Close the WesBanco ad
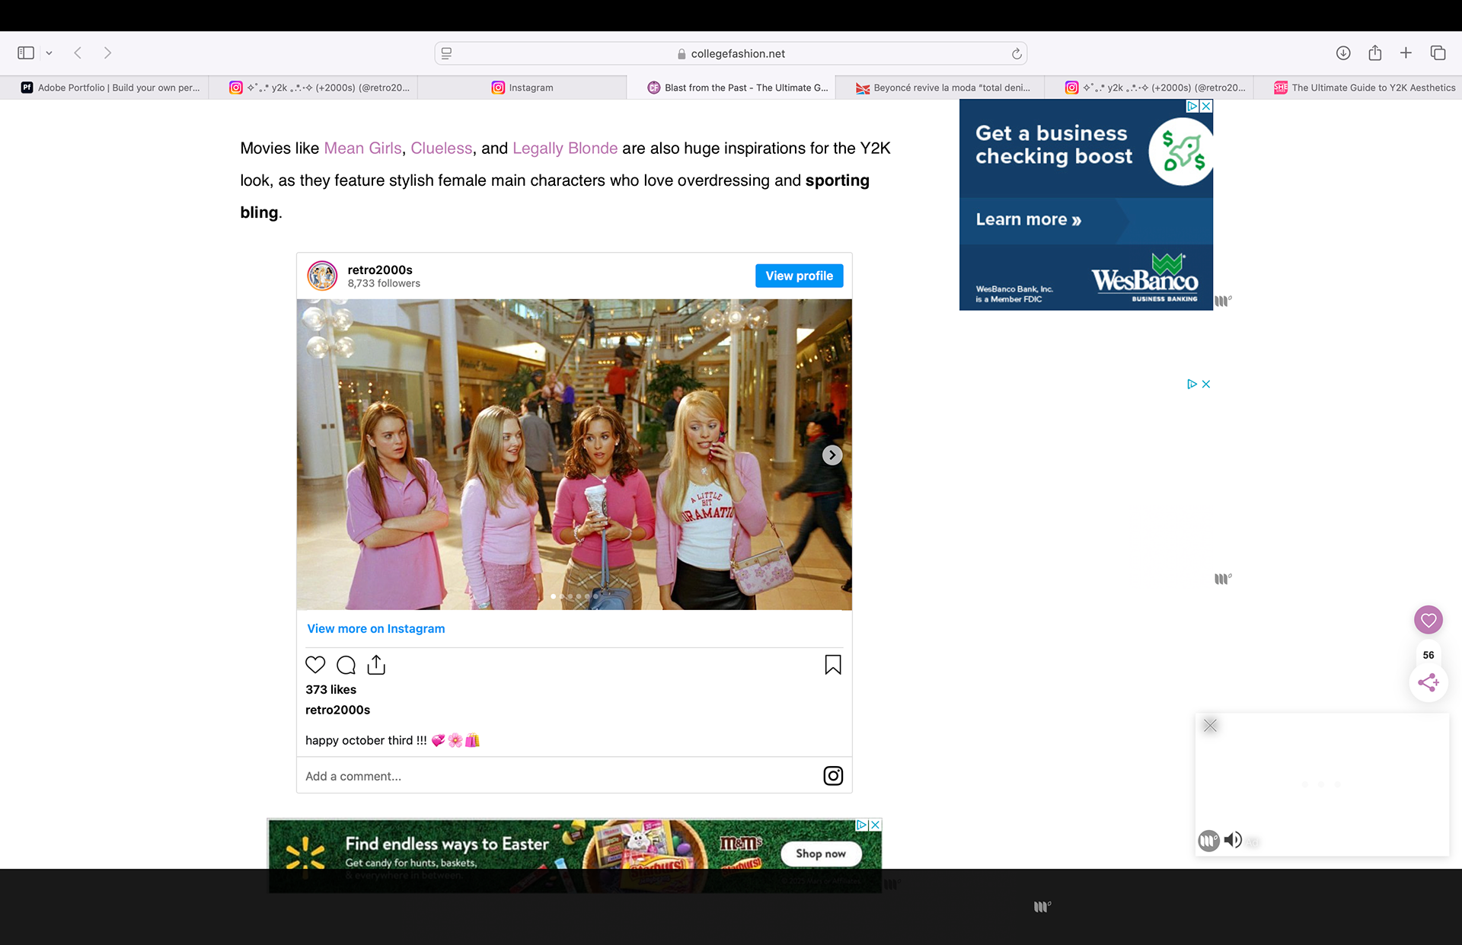The image size is (1462, 945). point(1206,107)
